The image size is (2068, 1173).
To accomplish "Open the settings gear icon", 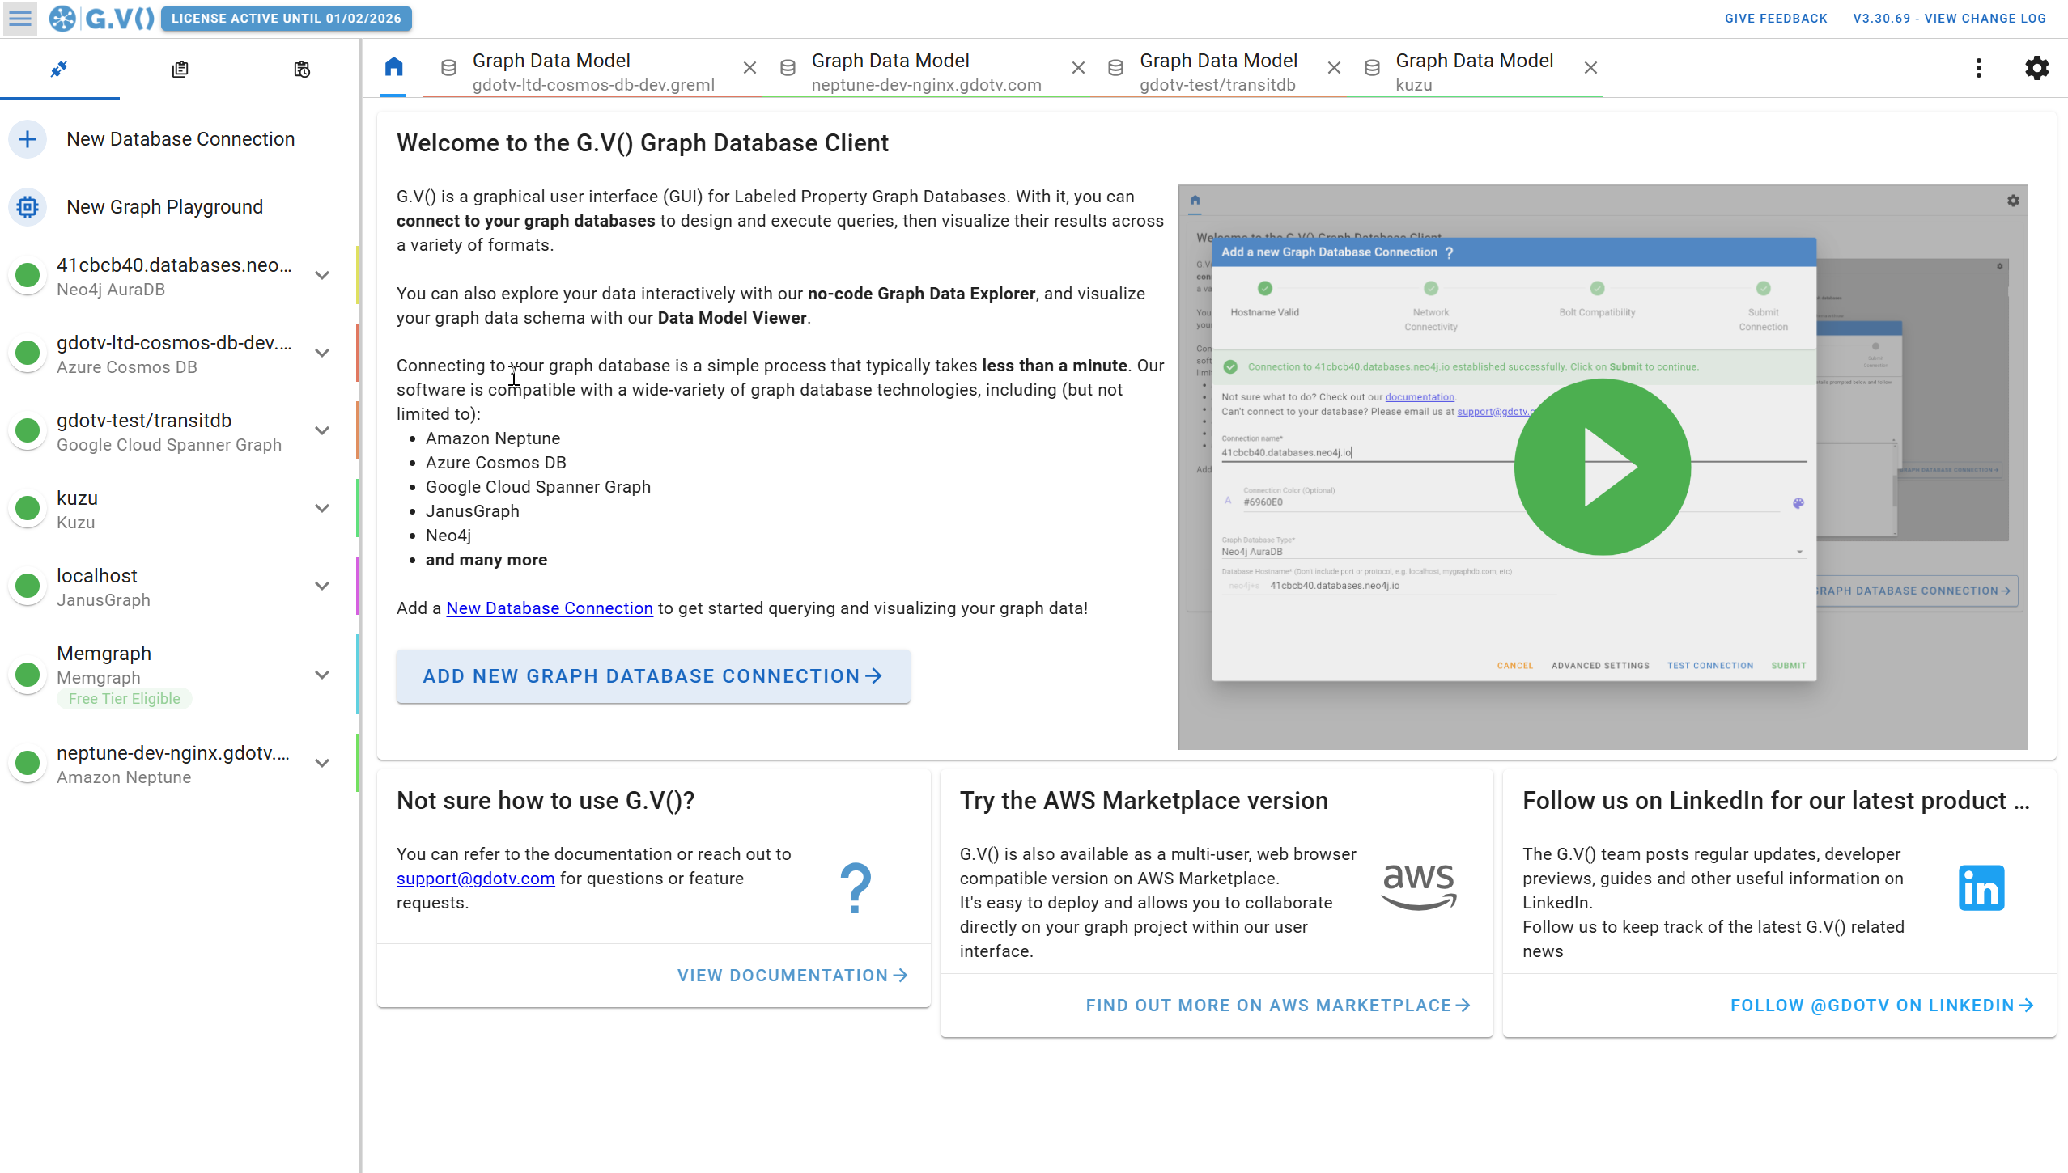I will coord(2037,68).
